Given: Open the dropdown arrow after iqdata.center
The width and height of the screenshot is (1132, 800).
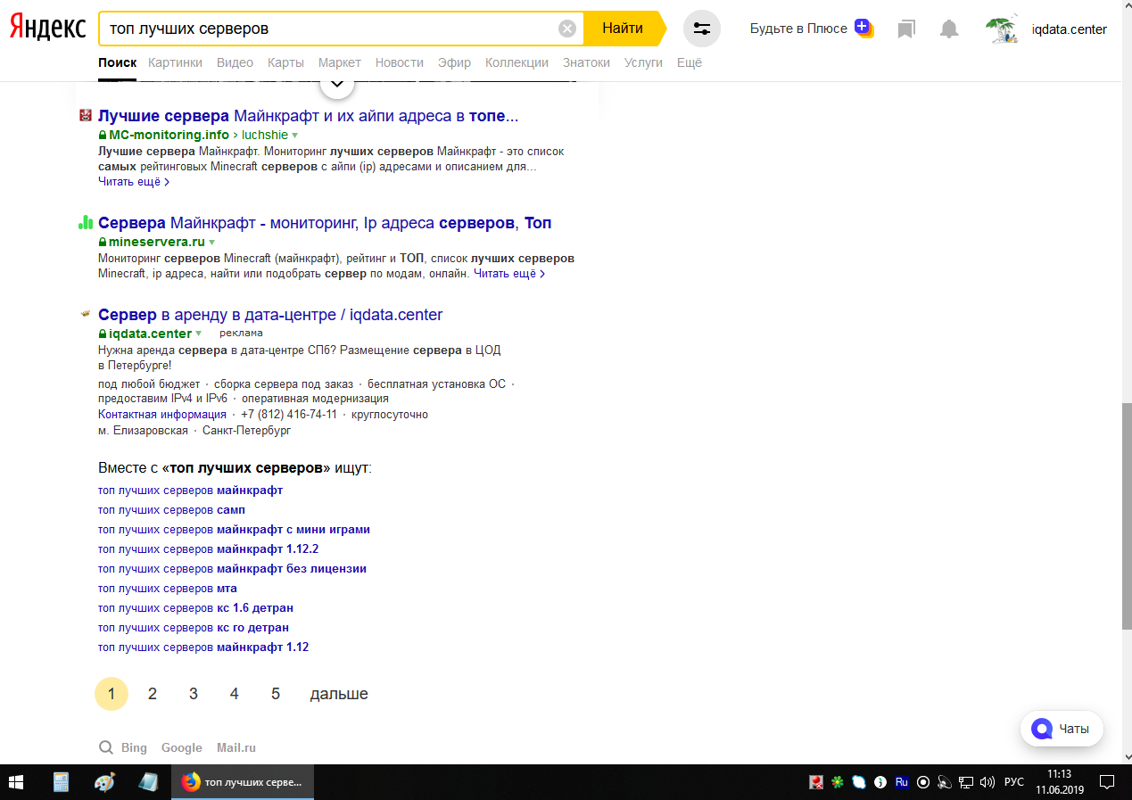Looking at the screenshot, I should pos(198,334).
